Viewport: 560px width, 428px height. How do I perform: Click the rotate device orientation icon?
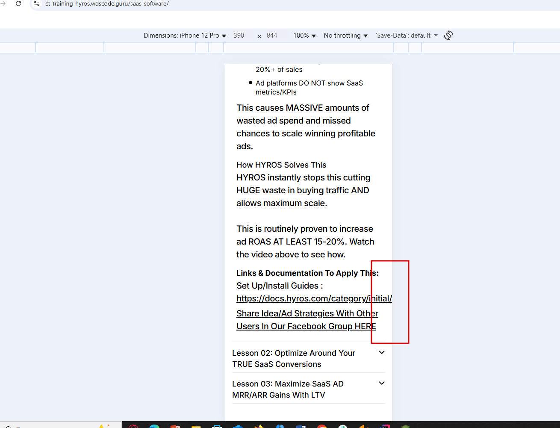pyautogui.click(x=448, y=35)
